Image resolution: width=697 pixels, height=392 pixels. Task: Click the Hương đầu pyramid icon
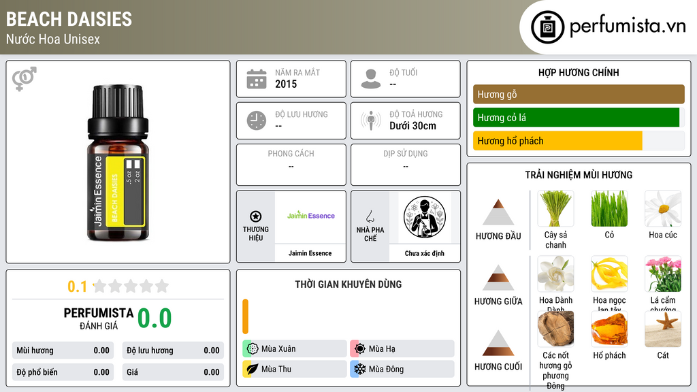point(498,212)
